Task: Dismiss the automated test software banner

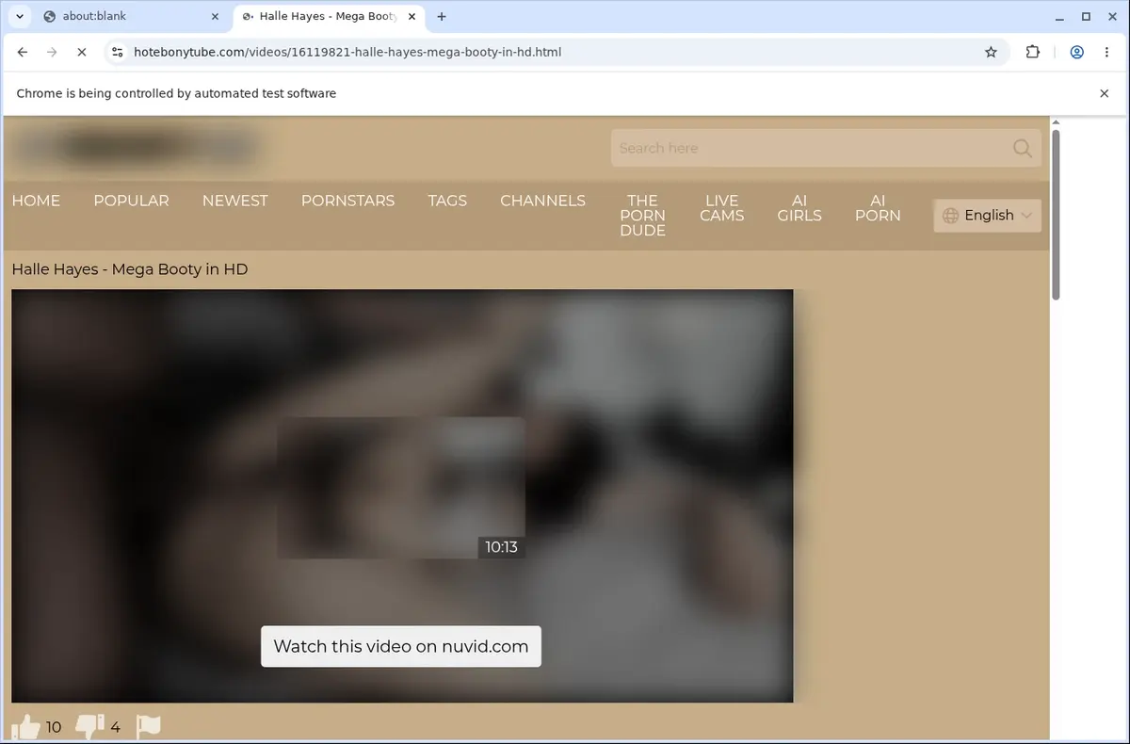Action: [1105, 93]
